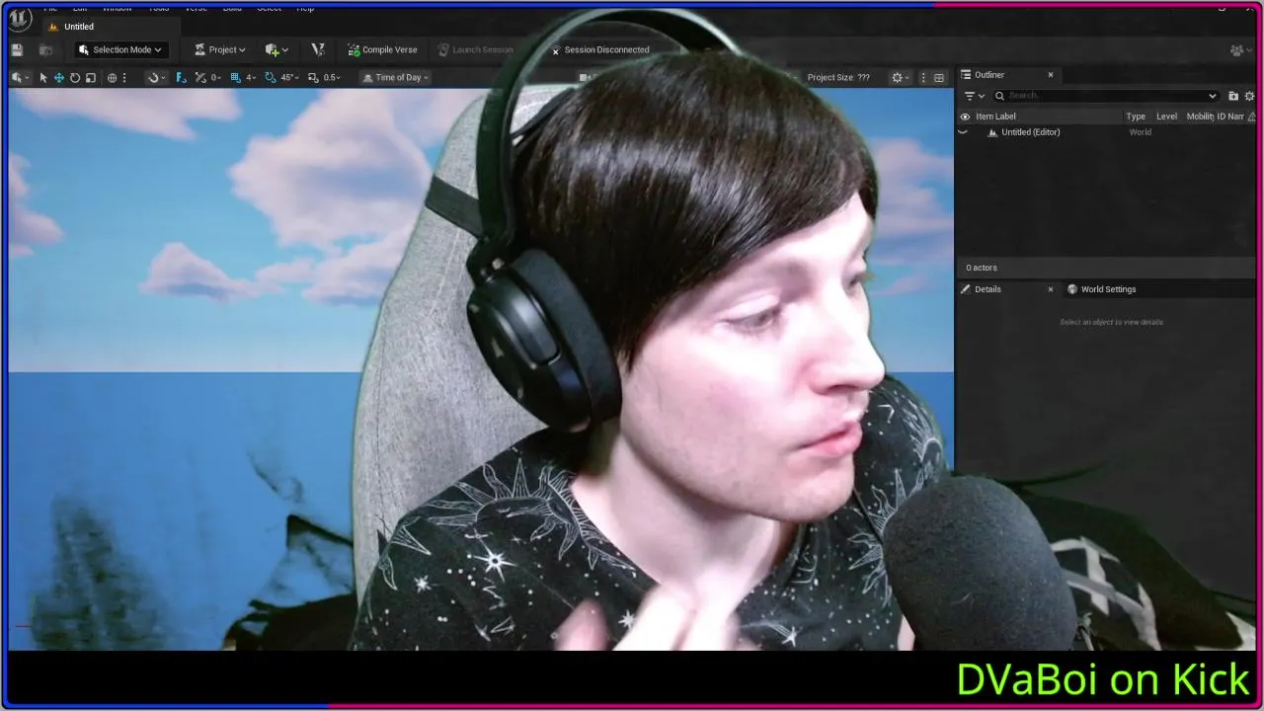Click the Verse icon in the toolbar
1264x711 pixels.
pos(318,49)
